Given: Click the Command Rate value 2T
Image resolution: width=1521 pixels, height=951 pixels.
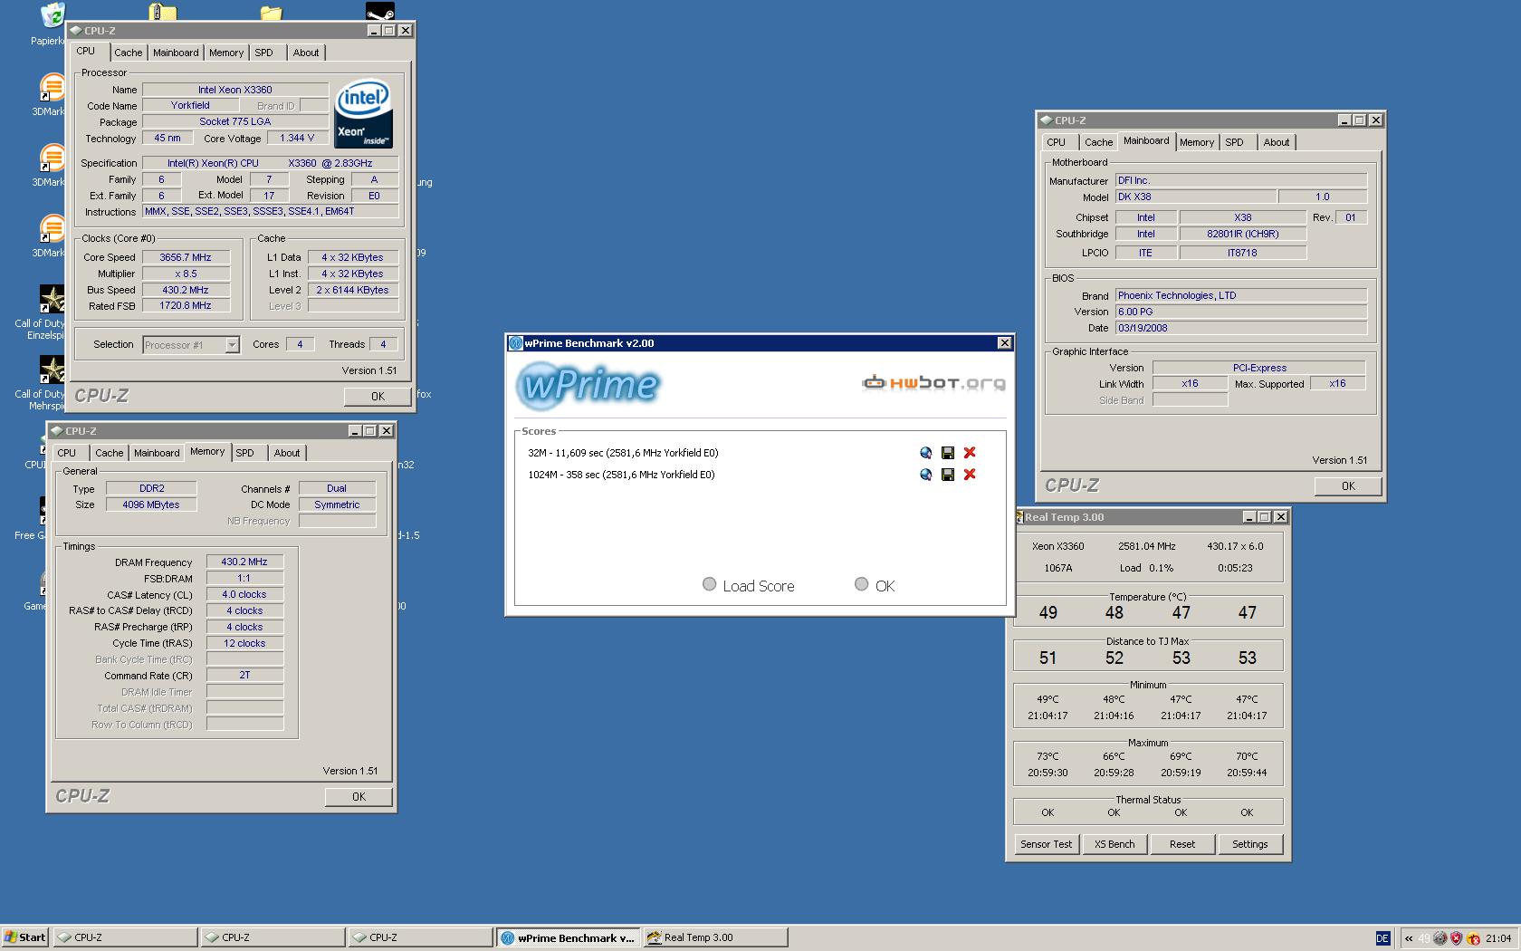Looking at the screenshot, I should [244, 676].
